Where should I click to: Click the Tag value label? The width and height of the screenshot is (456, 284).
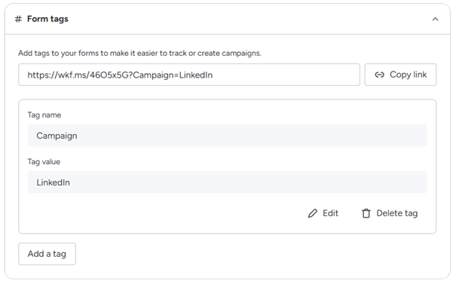coord(44,162)
